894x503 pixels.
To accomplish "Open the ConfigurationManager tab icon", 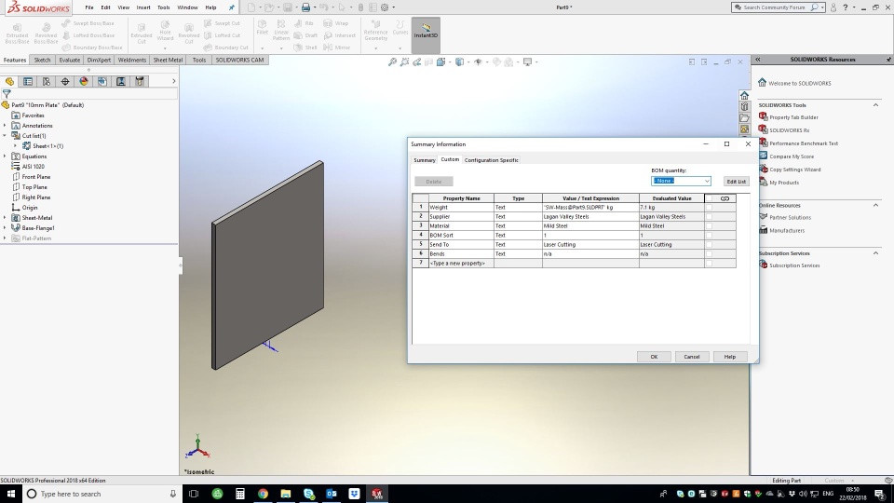I will (47, 82).
